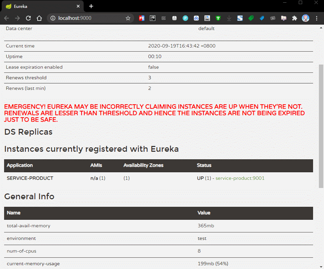This screenshot has height=269, width=324.
Task: Click the current-memory-usage row name
Action: click(x=33, y=264)
